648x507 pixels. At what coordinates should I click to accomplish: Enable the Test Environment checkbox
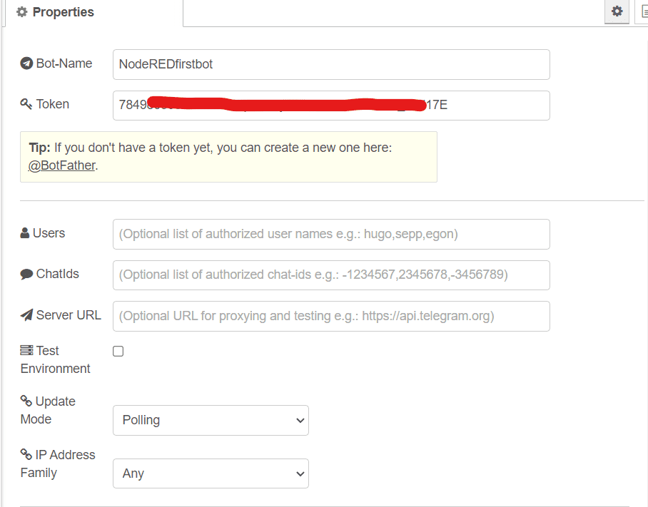[118, 351]
